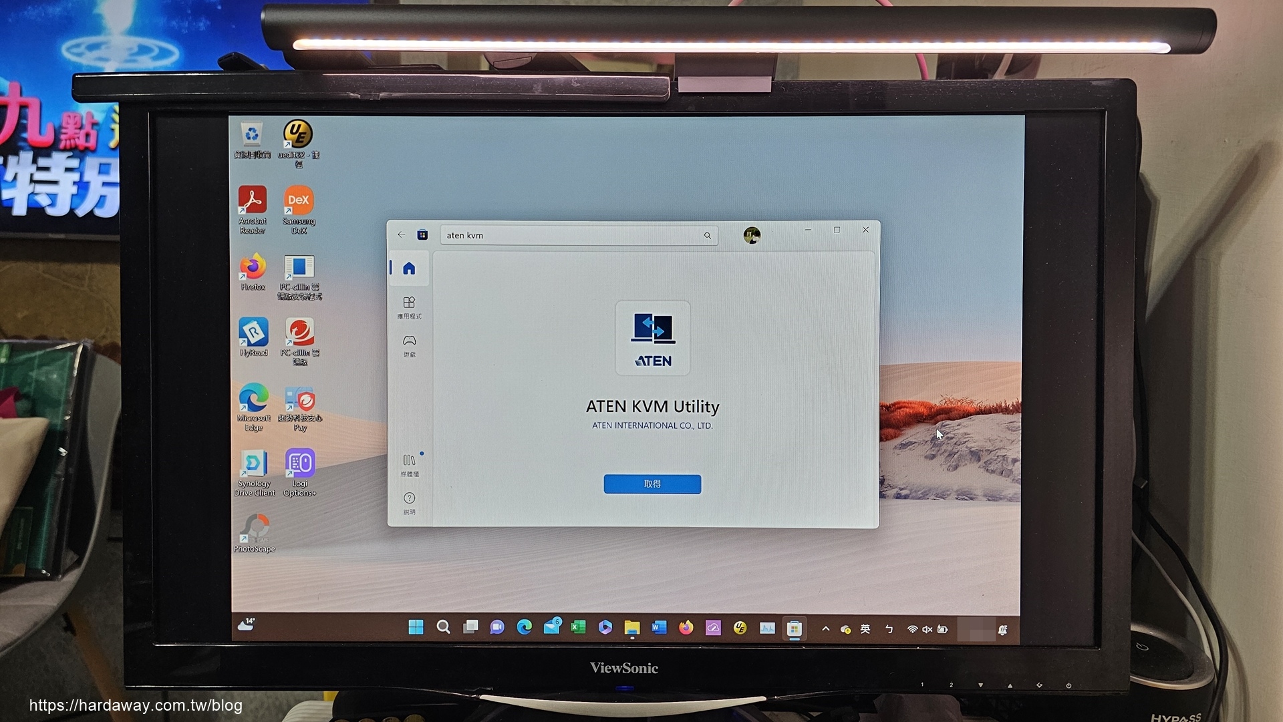
Task: Open Mail app on taskbar
Action: point(552,626)
